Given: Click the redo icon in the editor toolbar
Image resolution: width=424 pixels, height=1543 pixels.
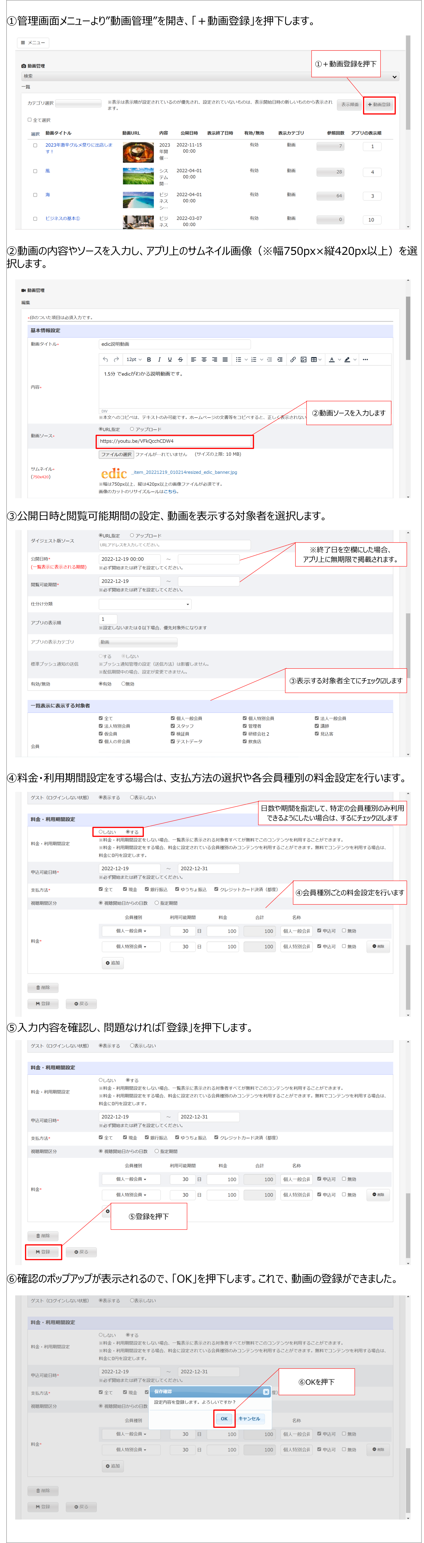Looking at the screenshot, I should point(116,359).
